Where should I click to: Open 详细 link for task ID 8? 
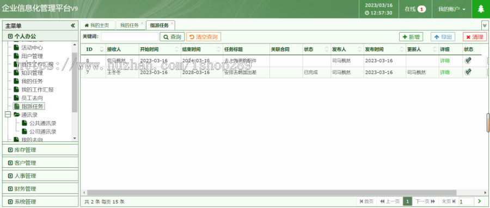click(x=445, y=61)
